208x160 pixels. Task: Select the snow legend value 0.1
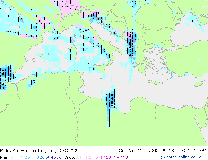point(78,157)
